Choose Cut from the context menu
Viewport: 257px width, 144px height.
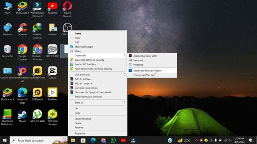[98, 108]
